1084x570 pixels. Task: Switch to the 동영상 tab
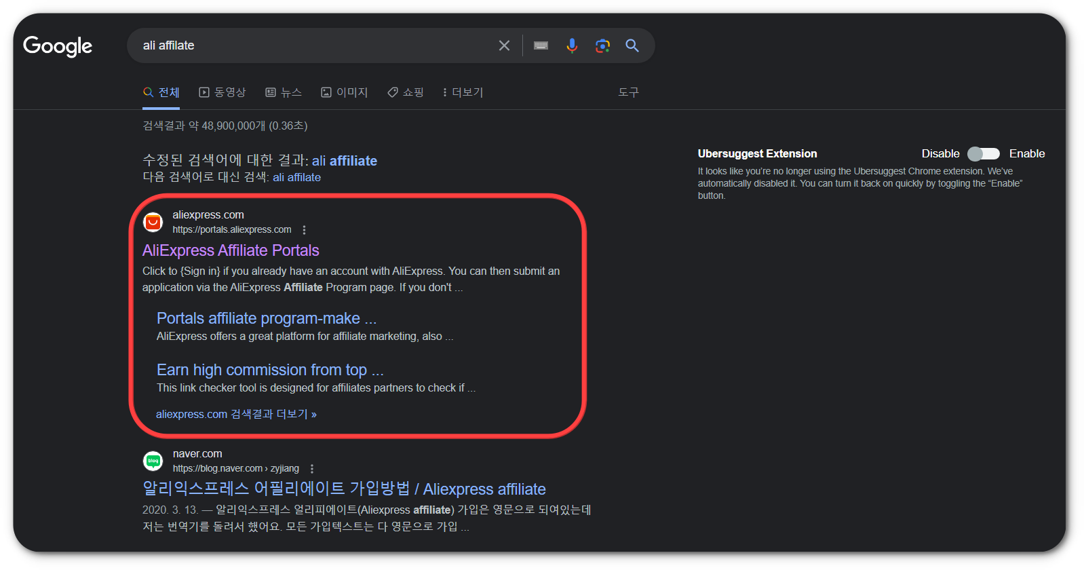point(222,92)
